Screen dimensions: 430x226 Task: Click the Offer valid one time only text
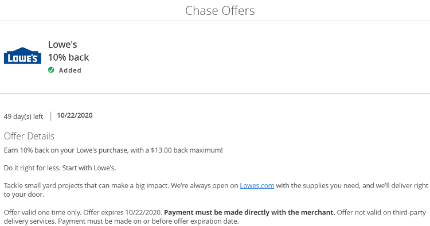click(x=42, y=212)
